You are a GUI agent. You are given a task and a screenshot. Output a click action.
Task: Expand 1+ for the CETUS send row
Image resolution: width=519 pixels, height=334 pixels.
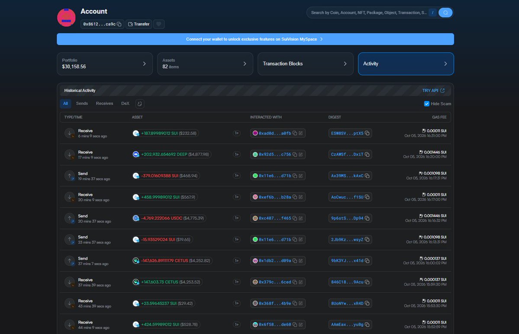[237, 260]
